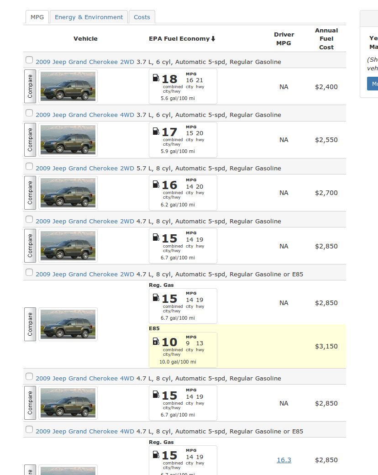Viewport: 378px width, 475px height.
Task: Click the partially visible blue button at right edge
Action: (x=373, y=84)
